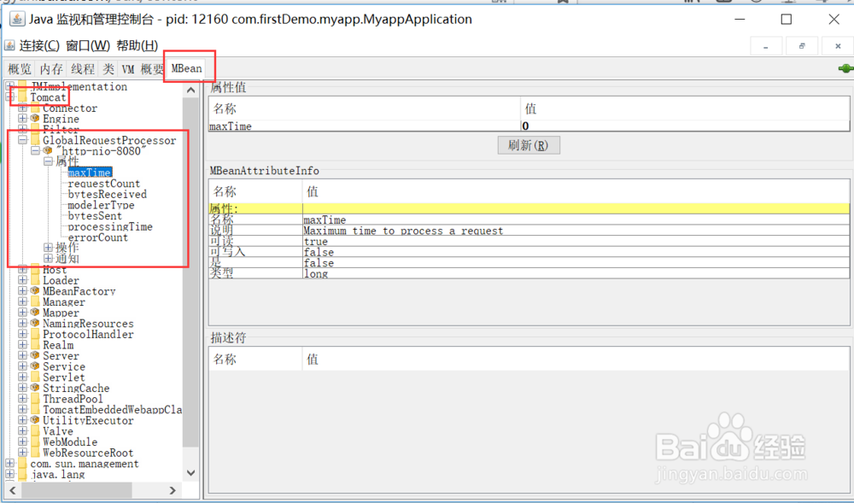Click the GlobalRequestProcessor folder icon
Screen dimensions: 854x503
(35, 140)
